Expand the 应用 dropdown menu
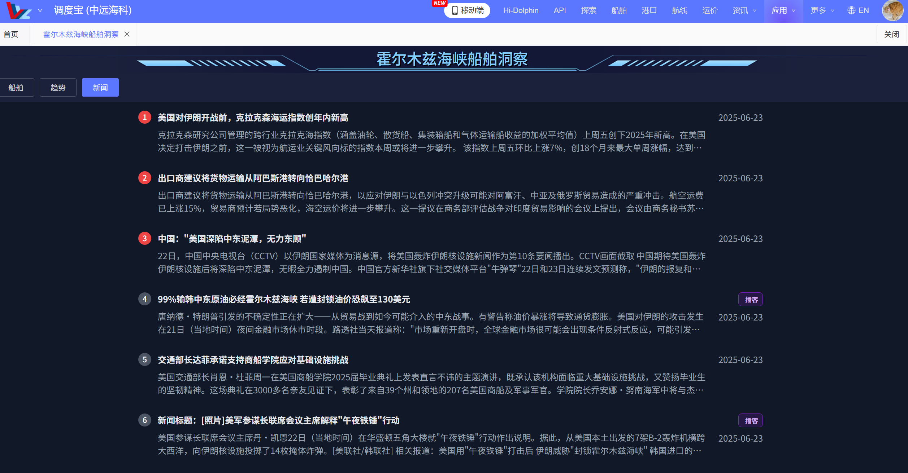 [783, 10]
